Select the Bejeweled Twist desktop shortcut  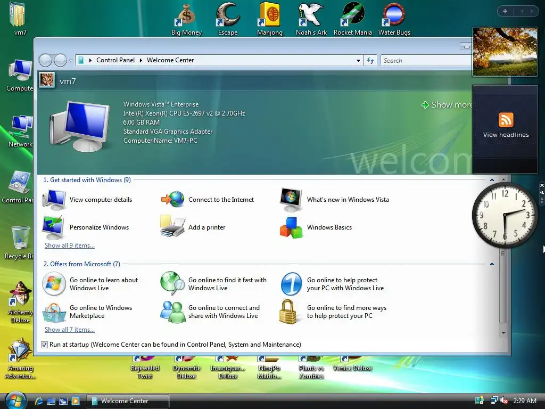pos(145,367)
